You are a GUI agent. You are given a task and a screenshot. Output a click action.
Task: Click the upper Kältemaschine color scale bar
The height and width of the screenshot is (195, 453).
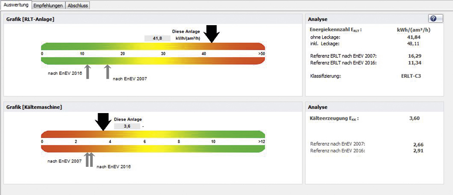pyautogui.click(x=153, y=134)
